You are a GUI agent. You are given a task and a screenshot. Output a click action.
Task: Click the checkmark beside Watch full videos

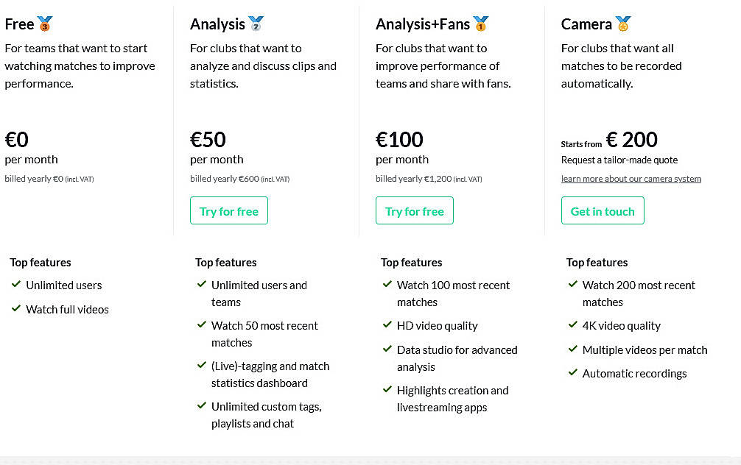tap(16, 308)
